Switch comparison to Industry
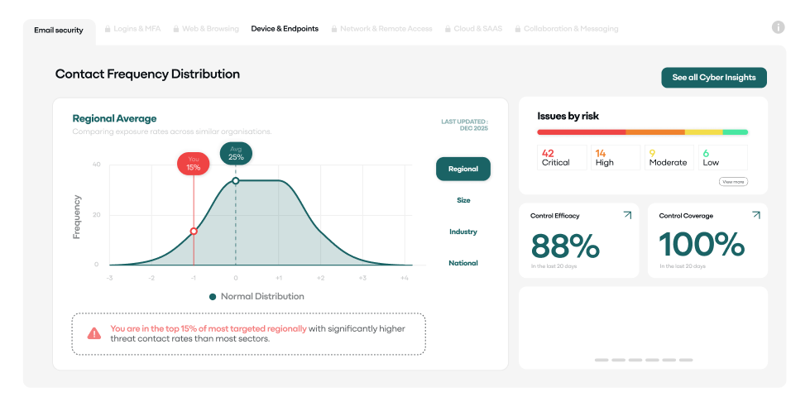The width and height of the screenshot is (810, 411). pos(463,232)
